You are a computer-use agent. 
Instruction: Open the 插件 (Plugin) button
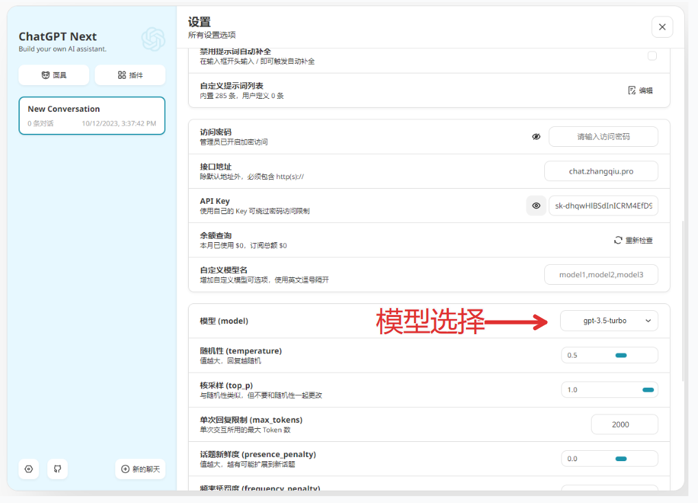pos(130,75)
